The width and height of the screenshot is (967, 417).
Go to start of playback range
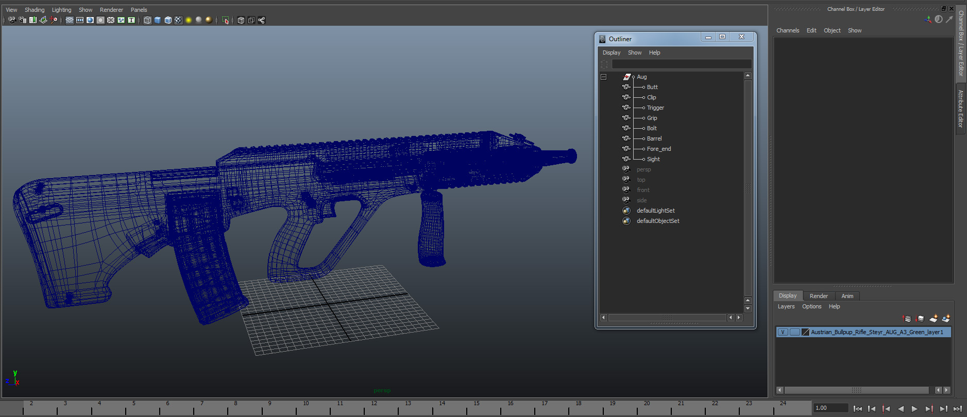pos(857,409)
